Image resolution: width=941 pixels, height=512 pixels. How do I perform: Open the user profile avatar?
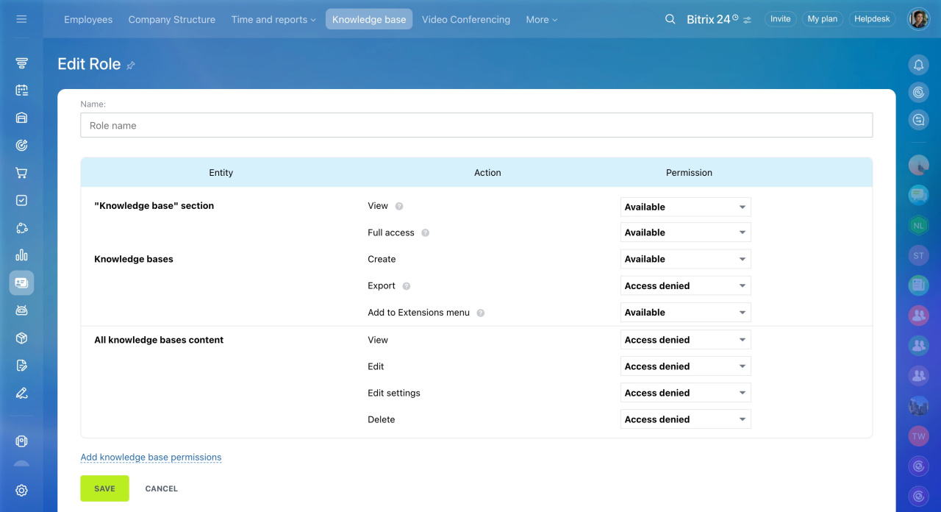pos(918,19)
